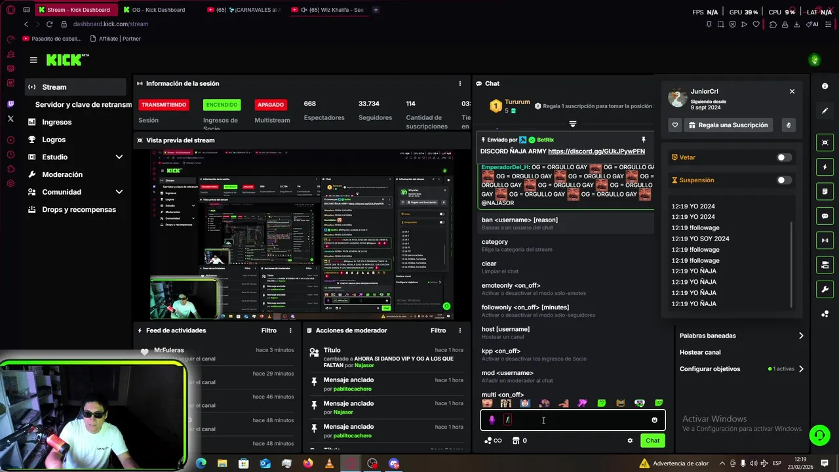Open session info three-dot menu
The height and width of the screenshot is (472, 839).
(460, 84)
